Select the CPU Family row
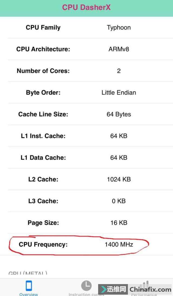Image resolution: width=173 pixels, height=296 pixels. (86, 28)
